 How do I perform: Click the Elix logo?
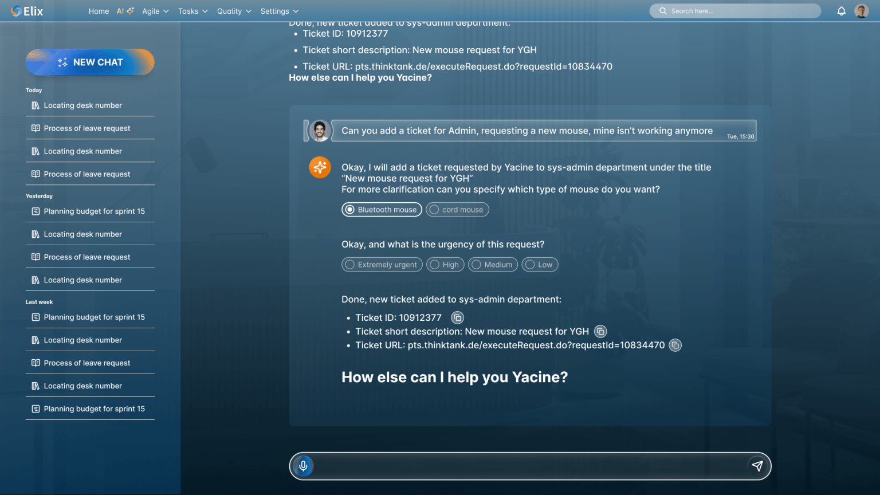tap(27, 11)
